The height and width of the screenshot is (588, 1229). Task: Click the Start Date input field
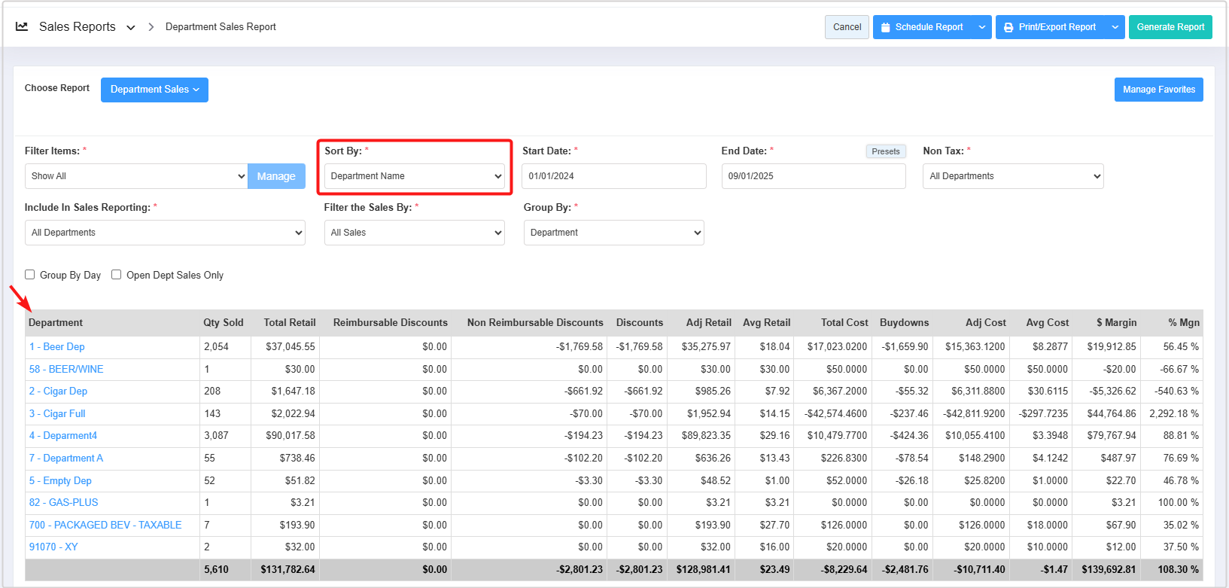tap(613, 176)
